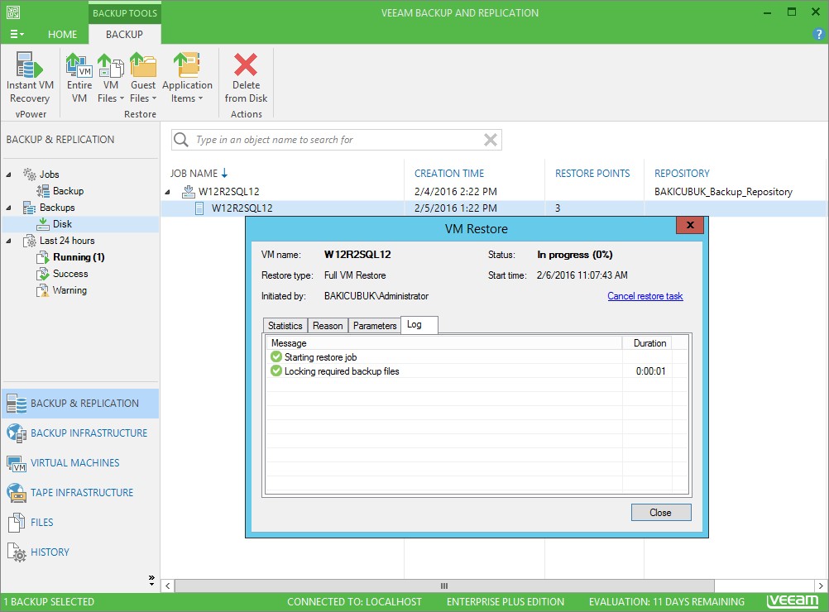The height and width of the screenshot is (612, 829).
Task: Open Running (1) sessions
Action: click(x=71, y=257)
